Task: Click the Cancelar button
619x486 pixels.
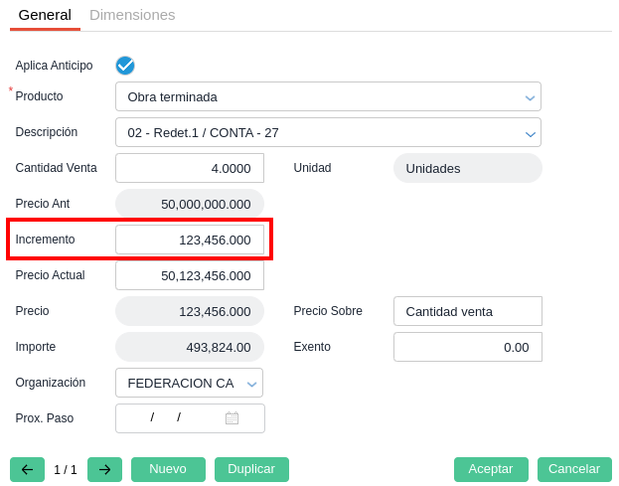Action: click(574, 469)
